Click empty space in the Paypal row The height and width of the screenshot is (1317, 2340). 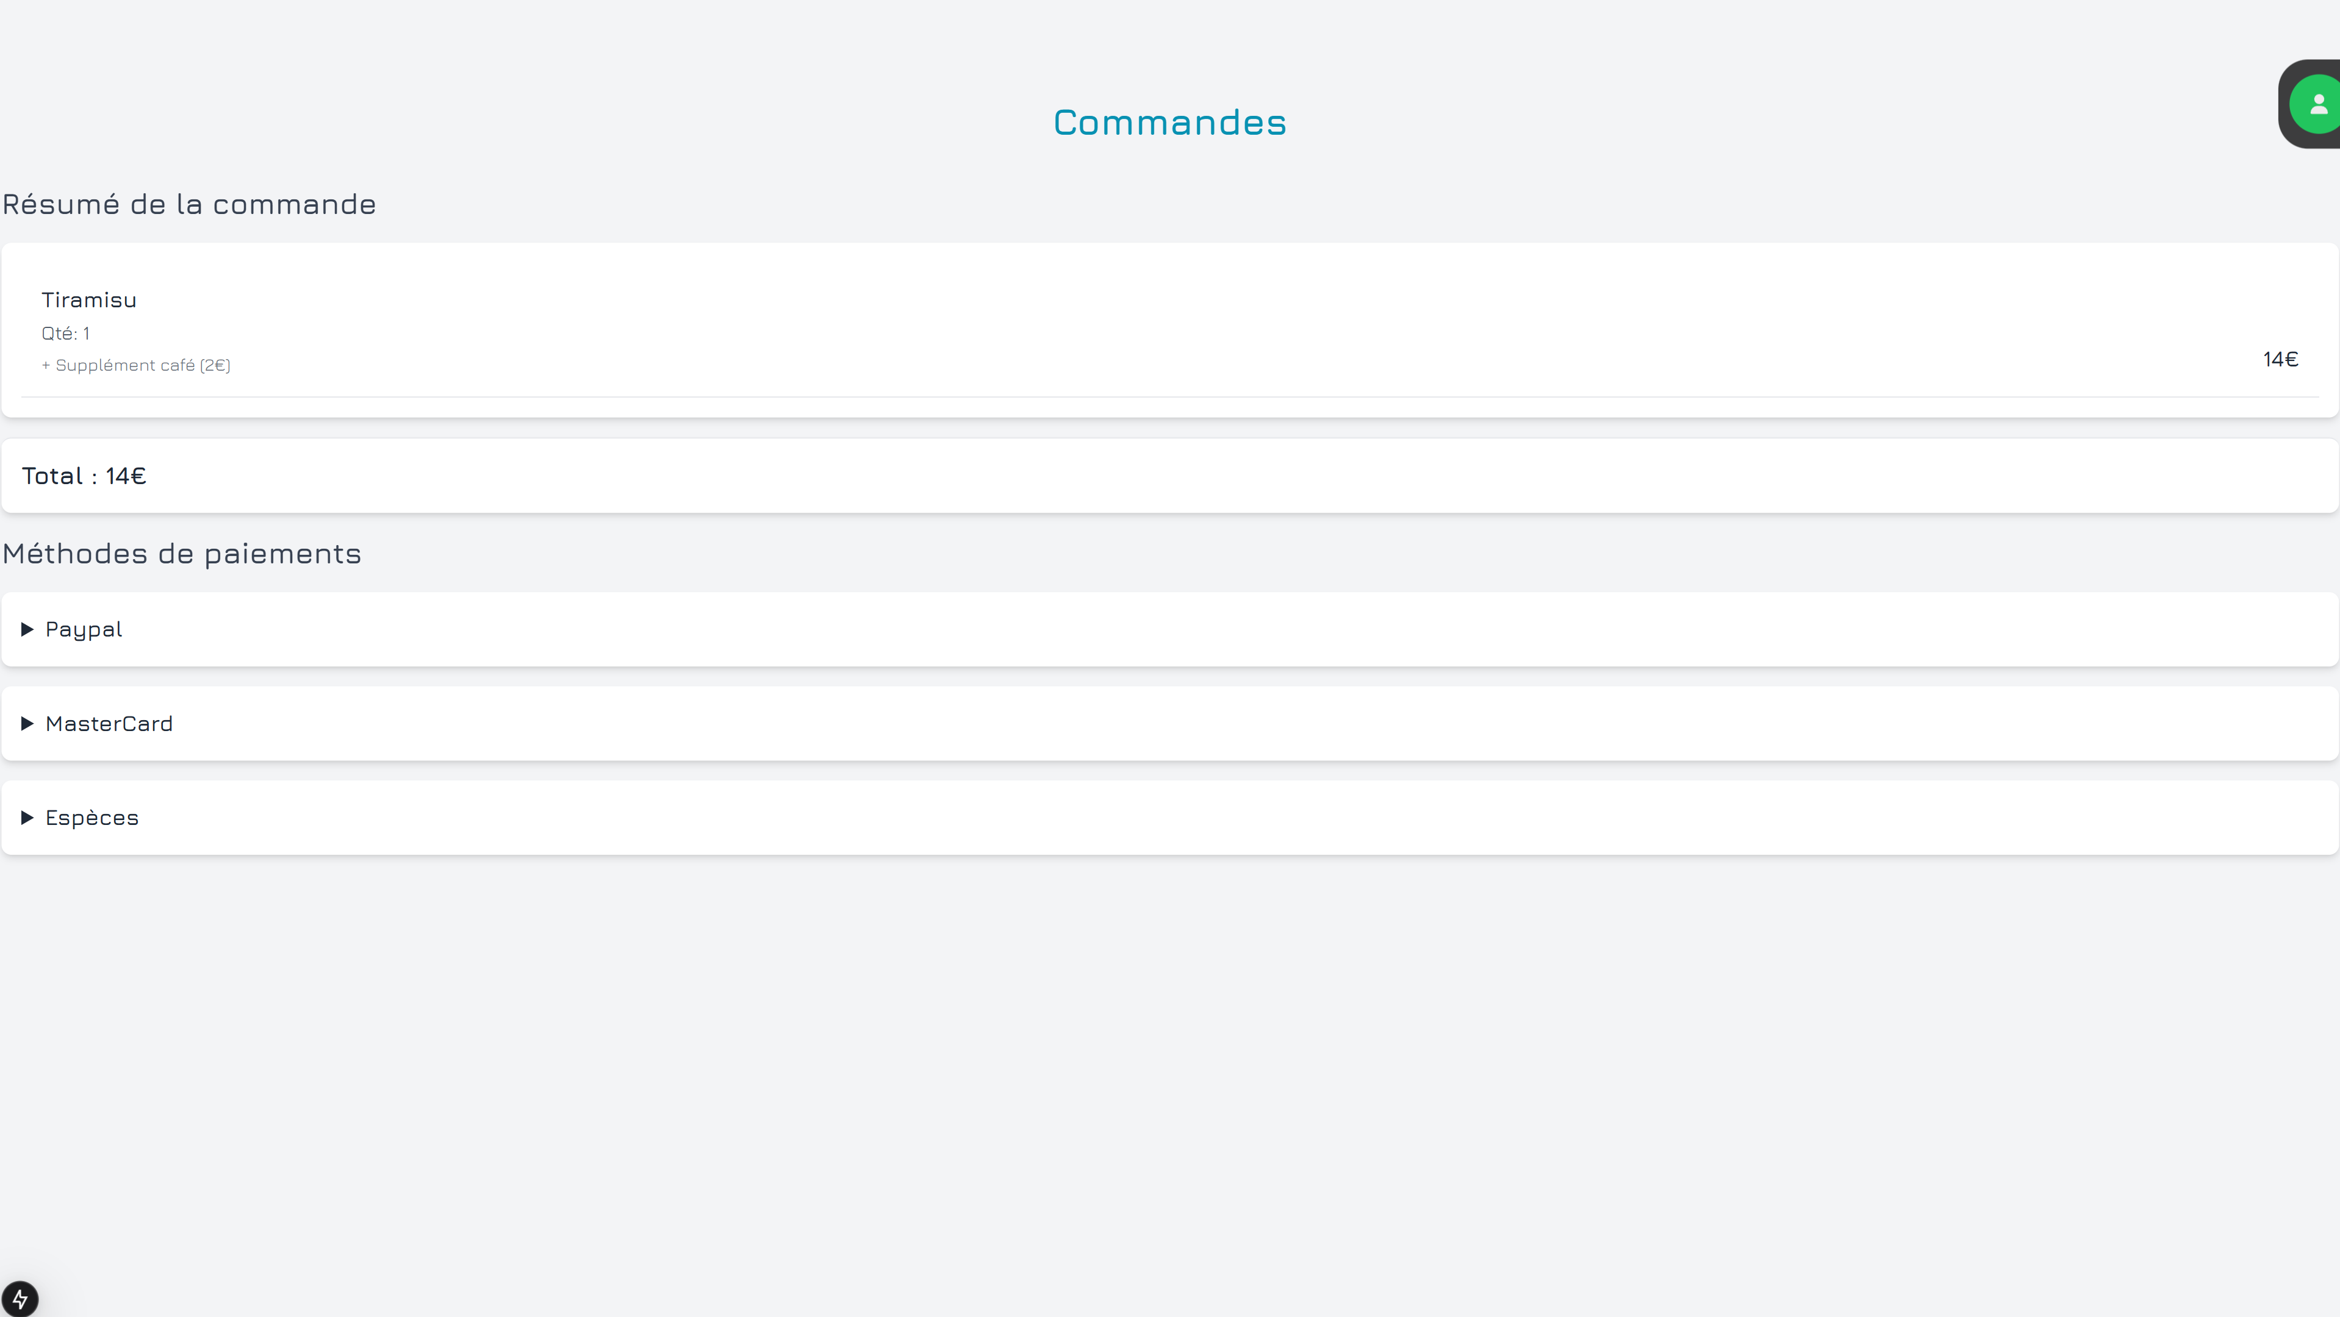(1181, 629)
